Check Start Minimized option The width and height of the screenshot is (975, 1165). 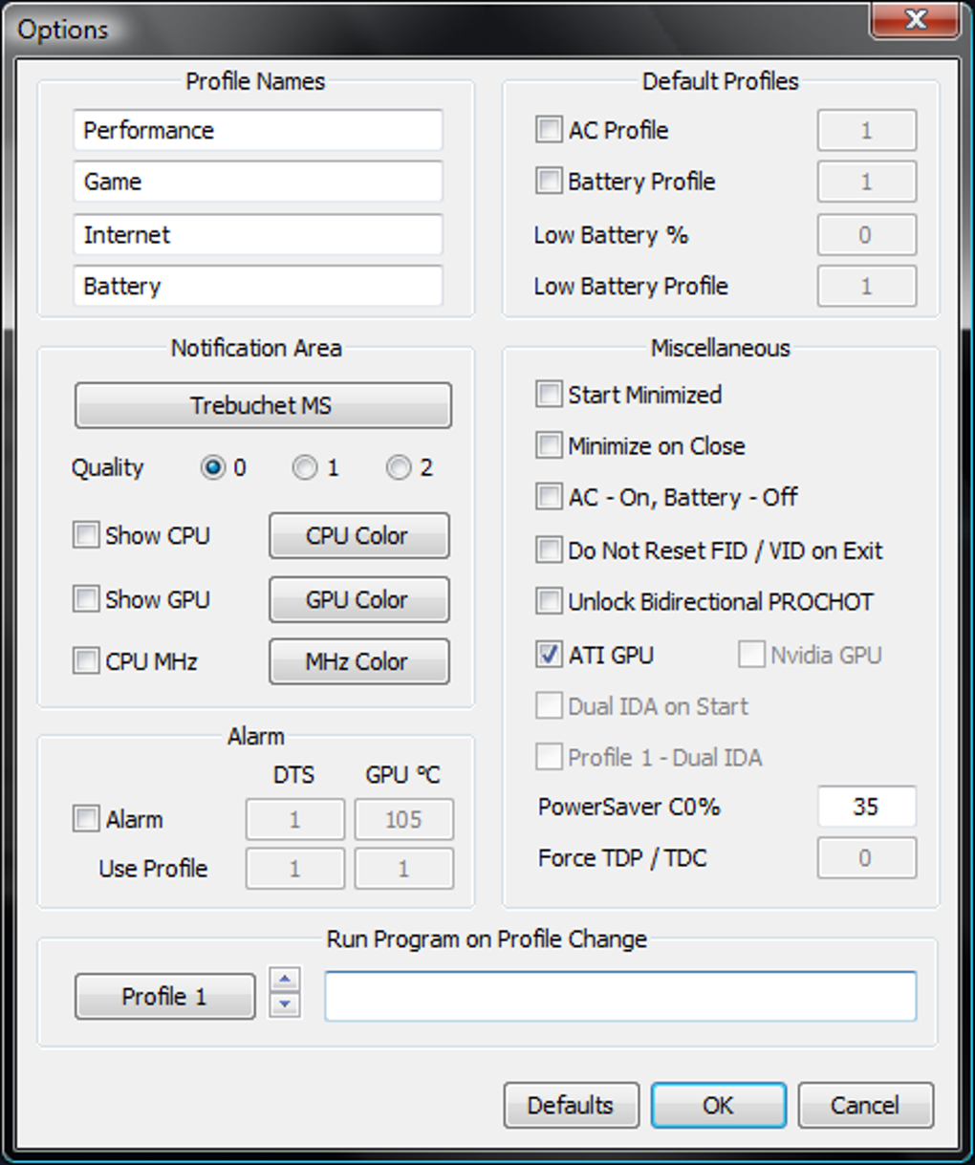pos(549,394)
